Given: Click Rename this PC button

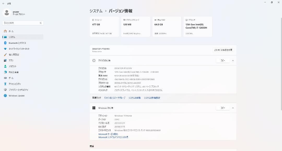Looking at the screenshot, I should [223, 50].
